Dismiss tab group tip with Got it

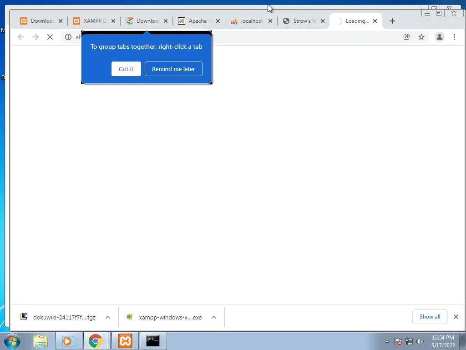click(x=126, y=69)
